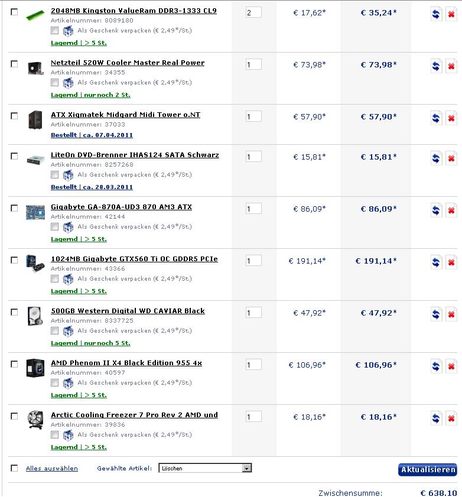The width and height of the screenshot is (462, 497).
Task: Open stock link 'Lagernd | nur noch 2 St.'
Action: [x=90, y=95]
